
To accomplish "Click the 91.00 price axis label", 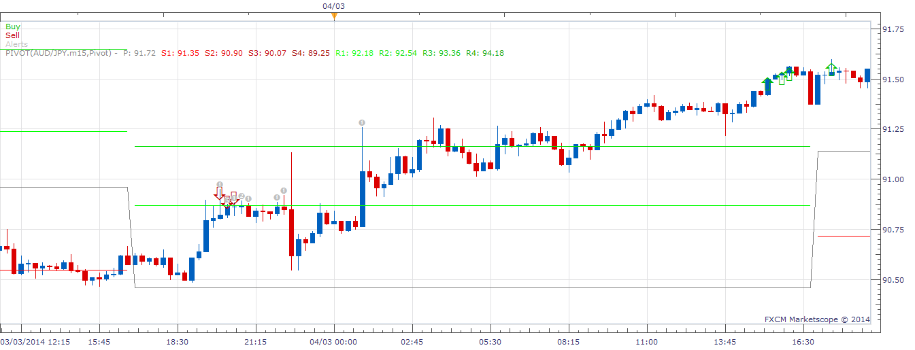I will [892, 179].
